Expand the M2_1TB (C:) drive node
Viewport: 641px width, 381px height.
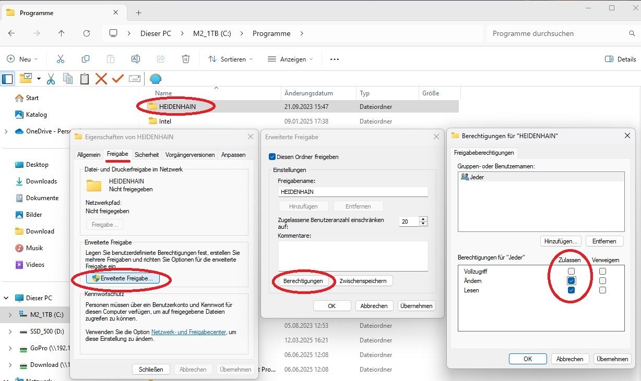pos(10,315)
